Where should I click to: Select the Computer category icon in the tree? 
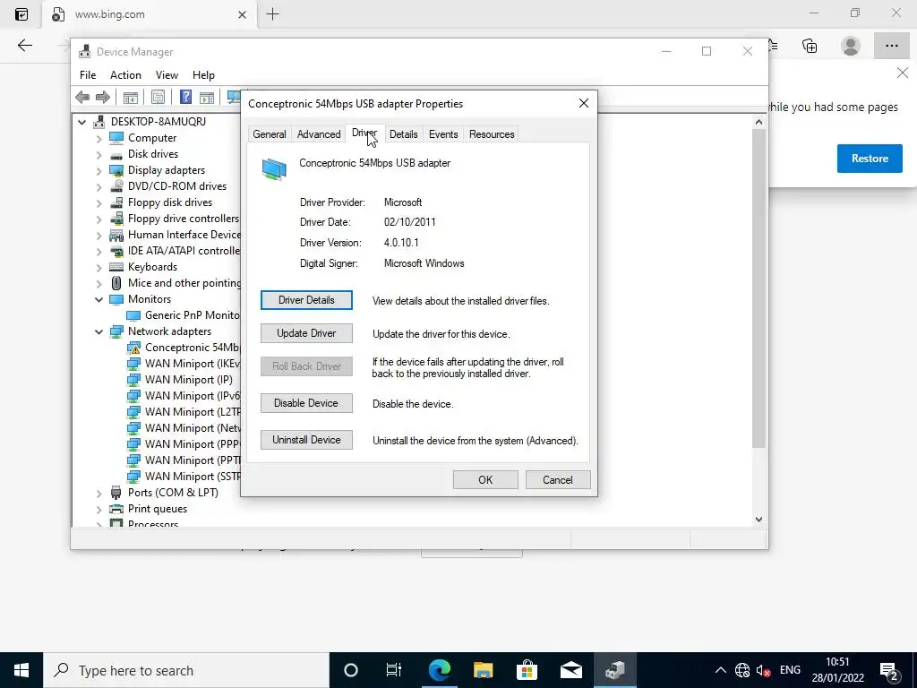coord(116,138)
